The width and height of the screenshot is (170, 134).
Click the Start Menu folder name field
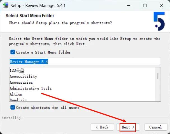pyautogui.click(x=85, y=62)
